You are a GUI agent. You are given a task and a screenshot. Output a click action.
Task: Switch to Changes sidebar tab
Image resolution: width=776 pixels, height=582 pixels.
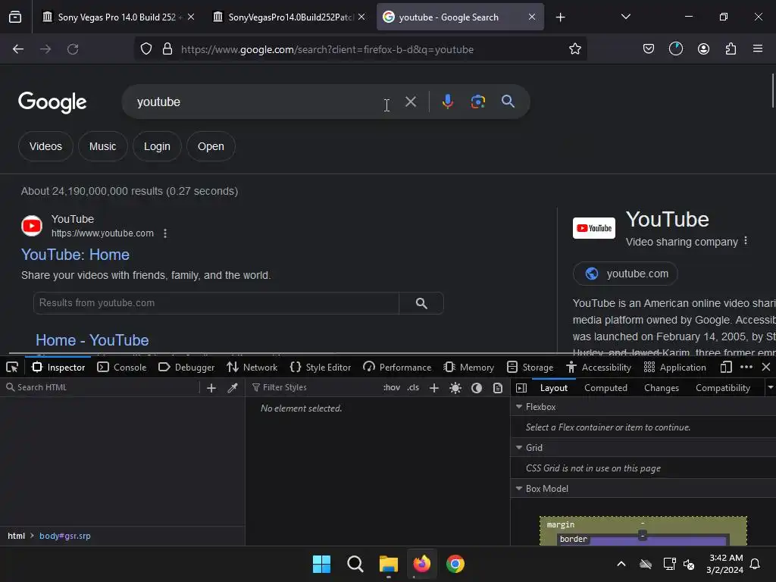tap(661, 388)
